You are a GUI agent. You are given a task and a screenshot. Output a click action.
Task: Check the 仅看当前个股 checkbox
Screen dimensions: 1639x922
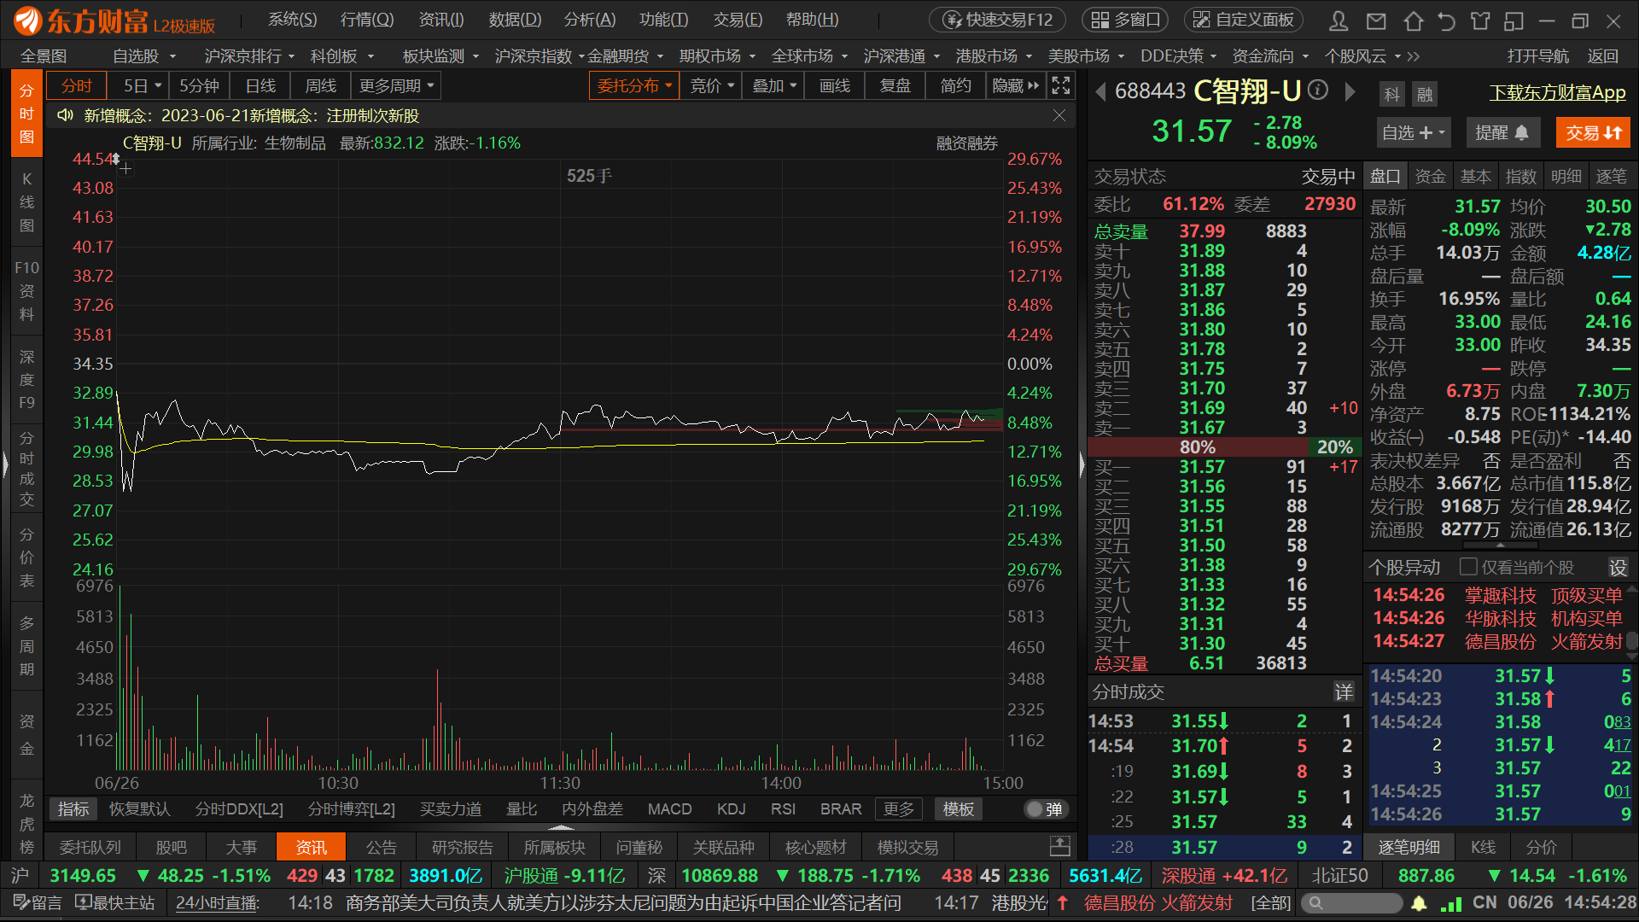pyautogui.click(x=1468, y=567)
